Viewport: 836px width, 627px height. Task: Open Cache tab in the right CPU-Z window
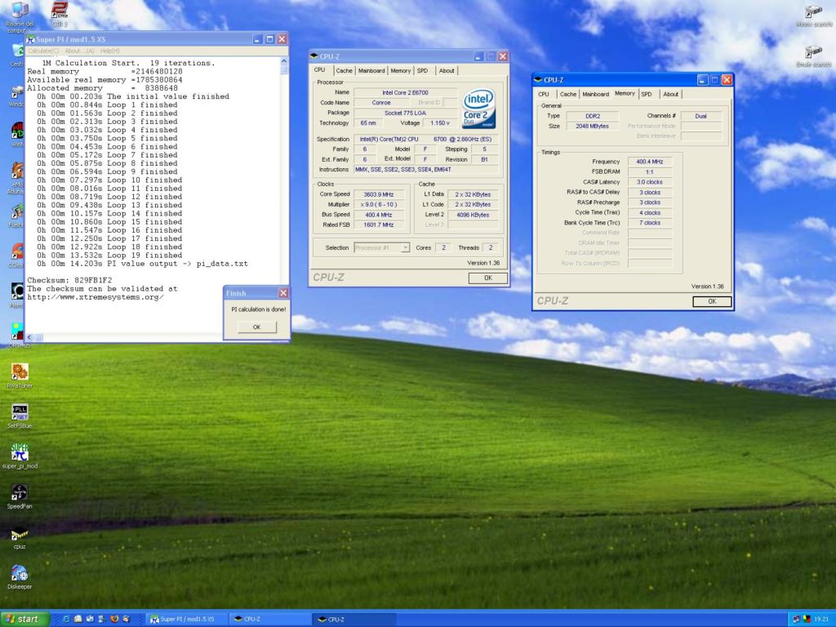point(568,94)
